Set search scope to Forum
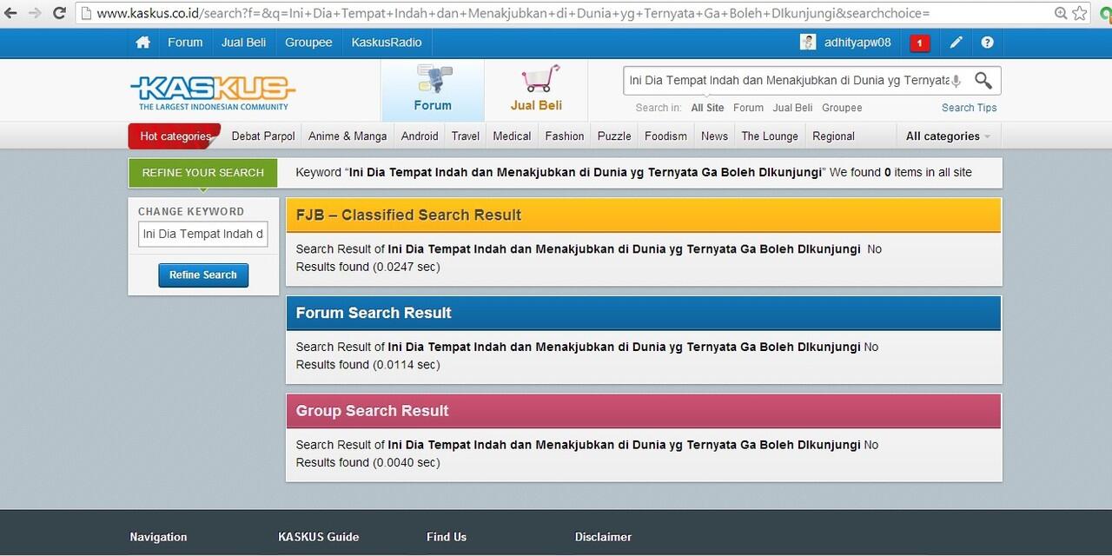 [748, 108]
